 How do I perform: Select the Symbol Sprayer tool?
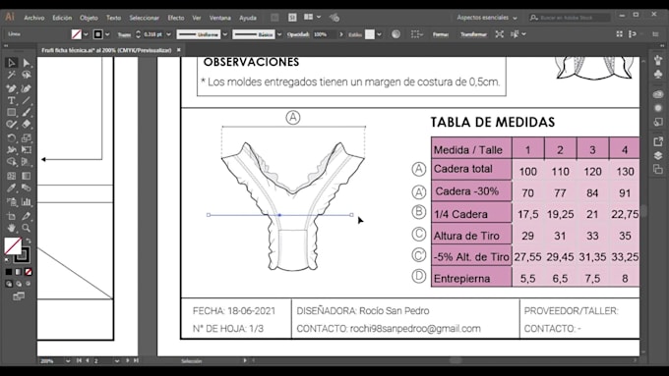pyautogui.click(x=11, y=202)
